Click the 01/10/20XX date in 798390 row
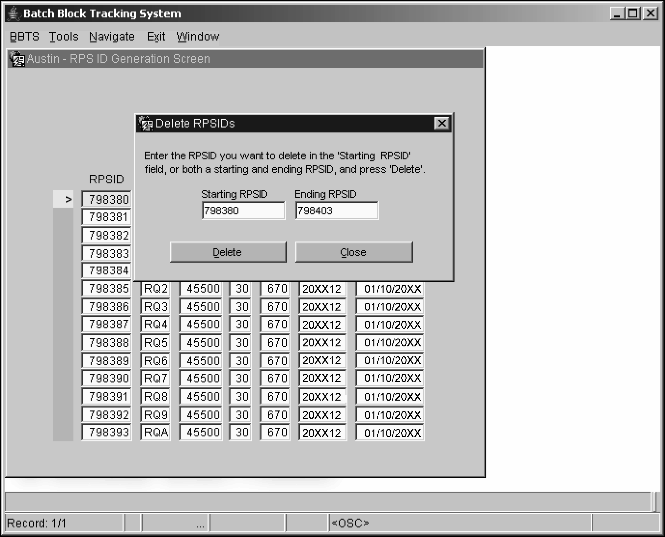Screen dimensions: 665x537 pyautogui.click(x=390, y=378)
